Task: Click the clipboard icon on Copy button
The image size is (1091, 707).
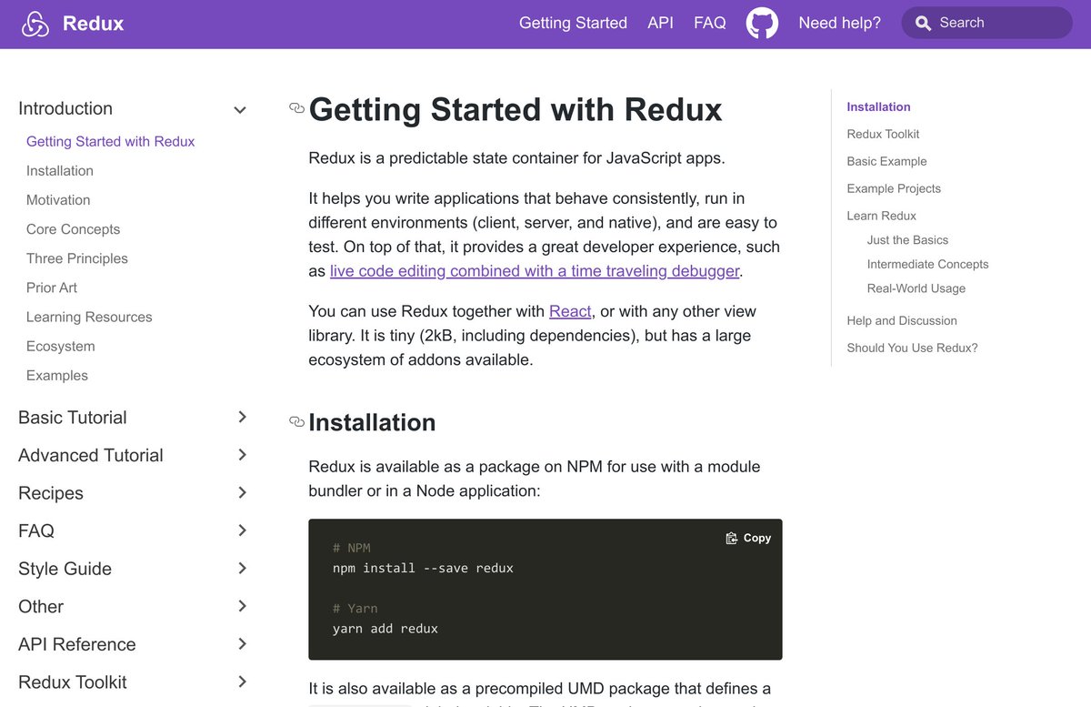Action: (x=732, y=538)
